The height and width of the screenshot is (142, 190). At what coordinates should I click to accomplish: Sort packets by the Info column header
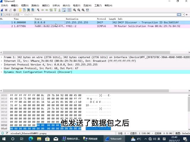pos(120,19)
